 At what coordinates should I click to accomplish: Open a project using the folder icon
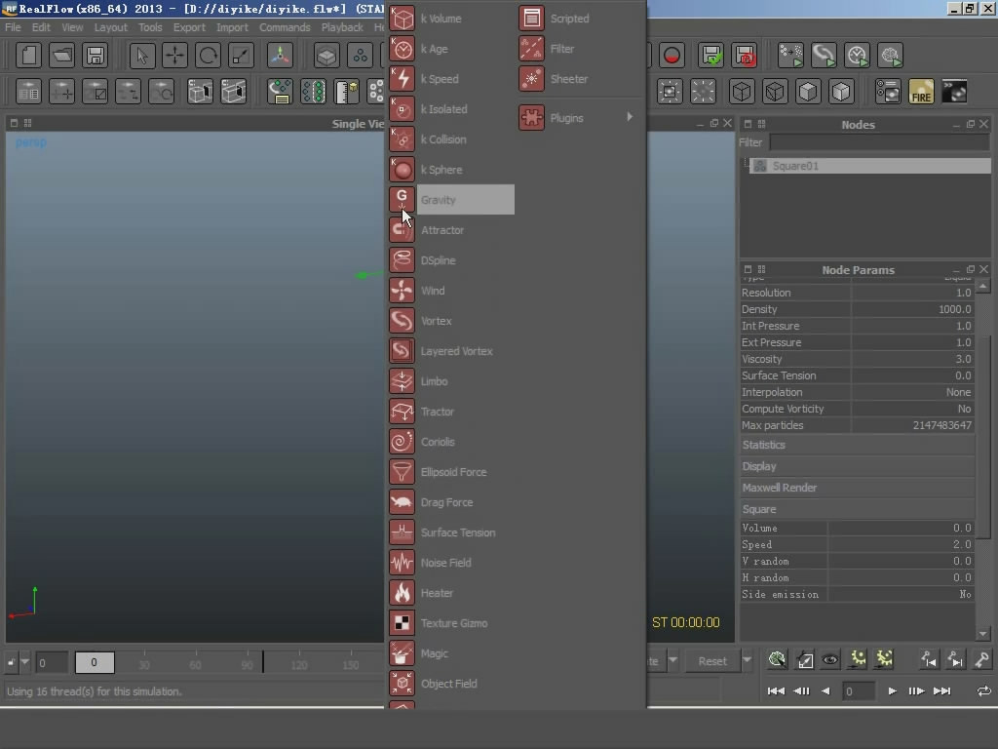tap(61, 56)
